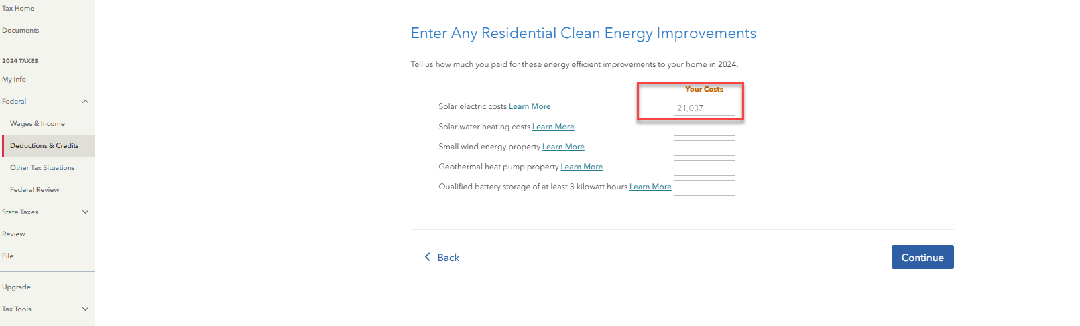
Task: Open Learn More for solar electric costs
Action: tap(530, 106)
